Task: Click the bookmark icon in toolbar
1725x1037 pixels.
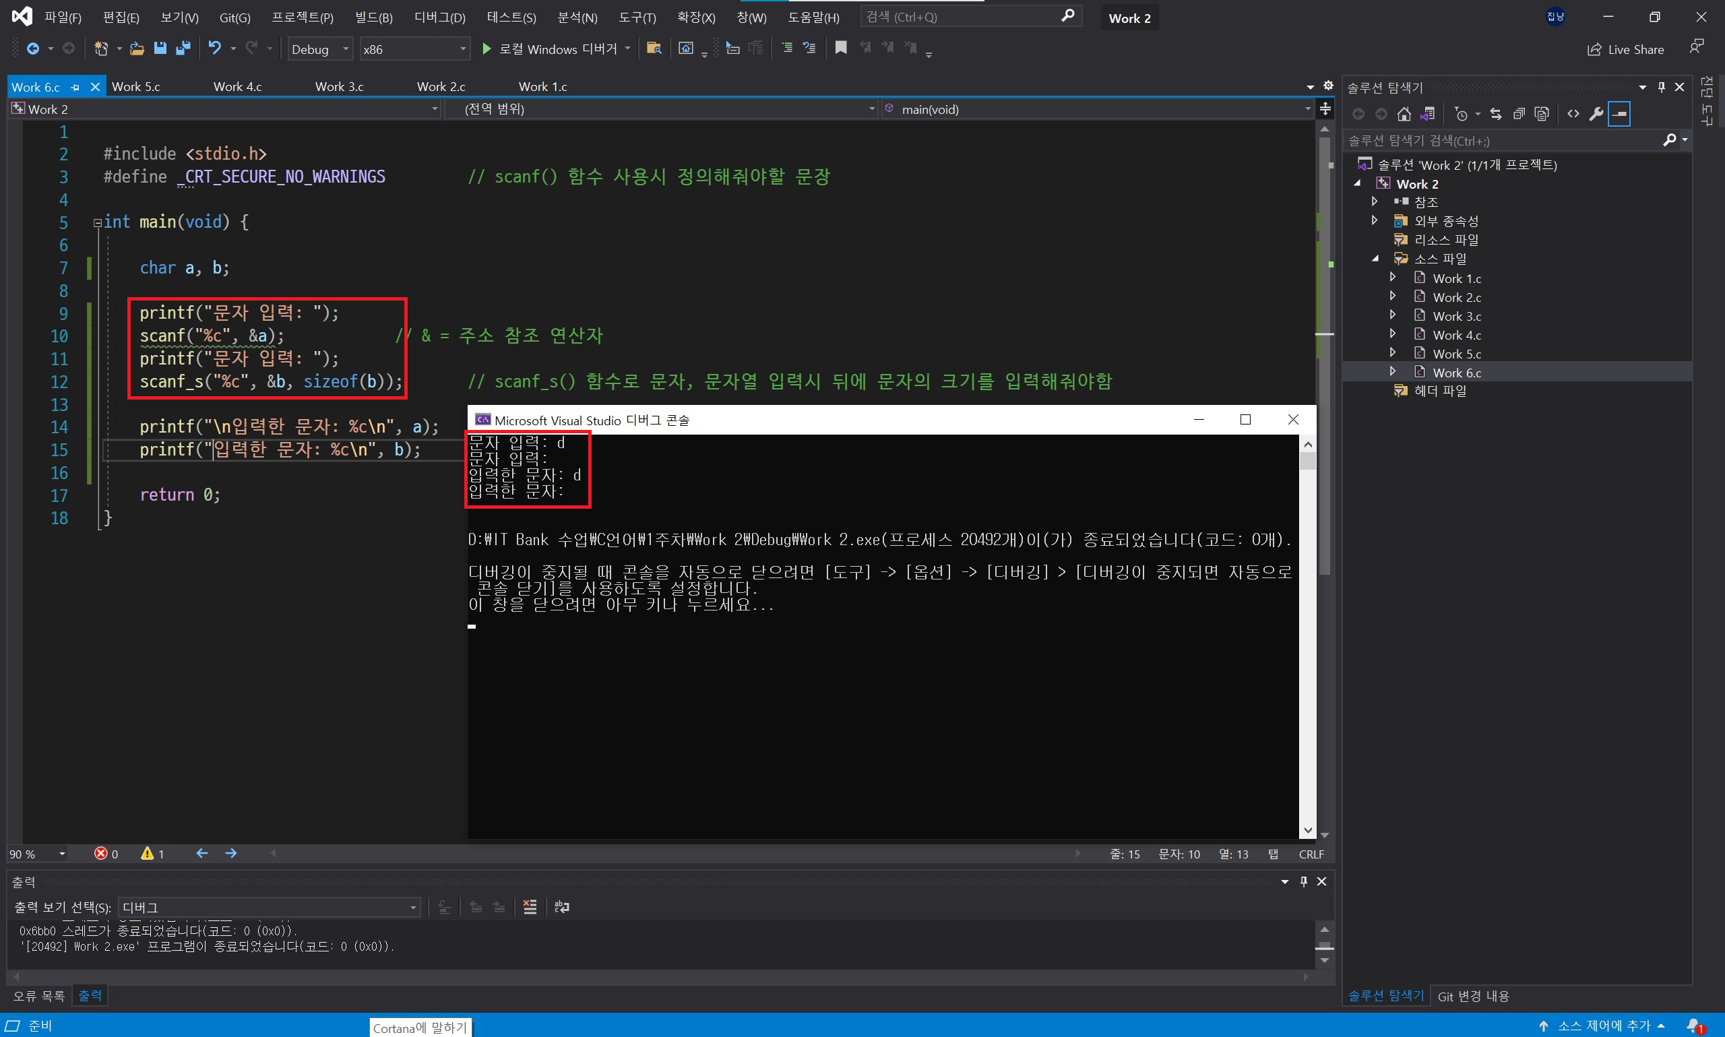Action: pos(840,49)
